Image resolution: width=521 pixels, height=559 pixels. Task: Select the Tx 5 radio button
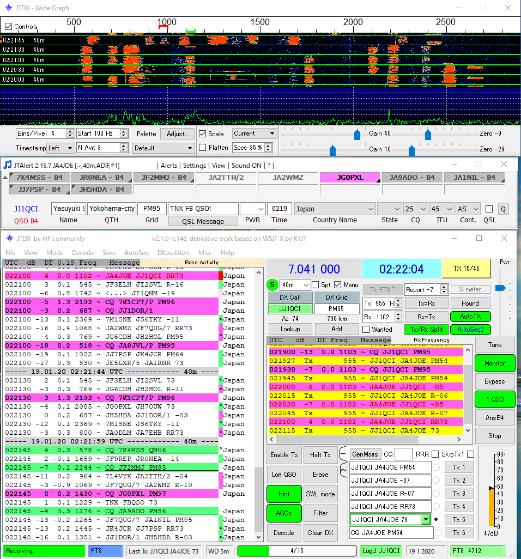pos(436,519)
